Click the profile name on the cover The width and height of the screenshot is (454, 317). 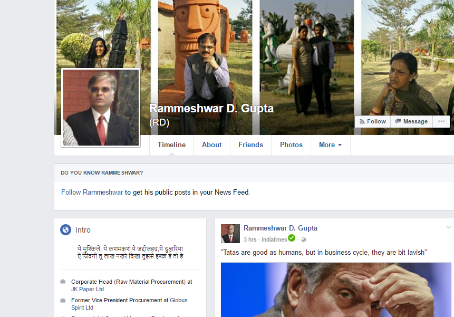211,109
